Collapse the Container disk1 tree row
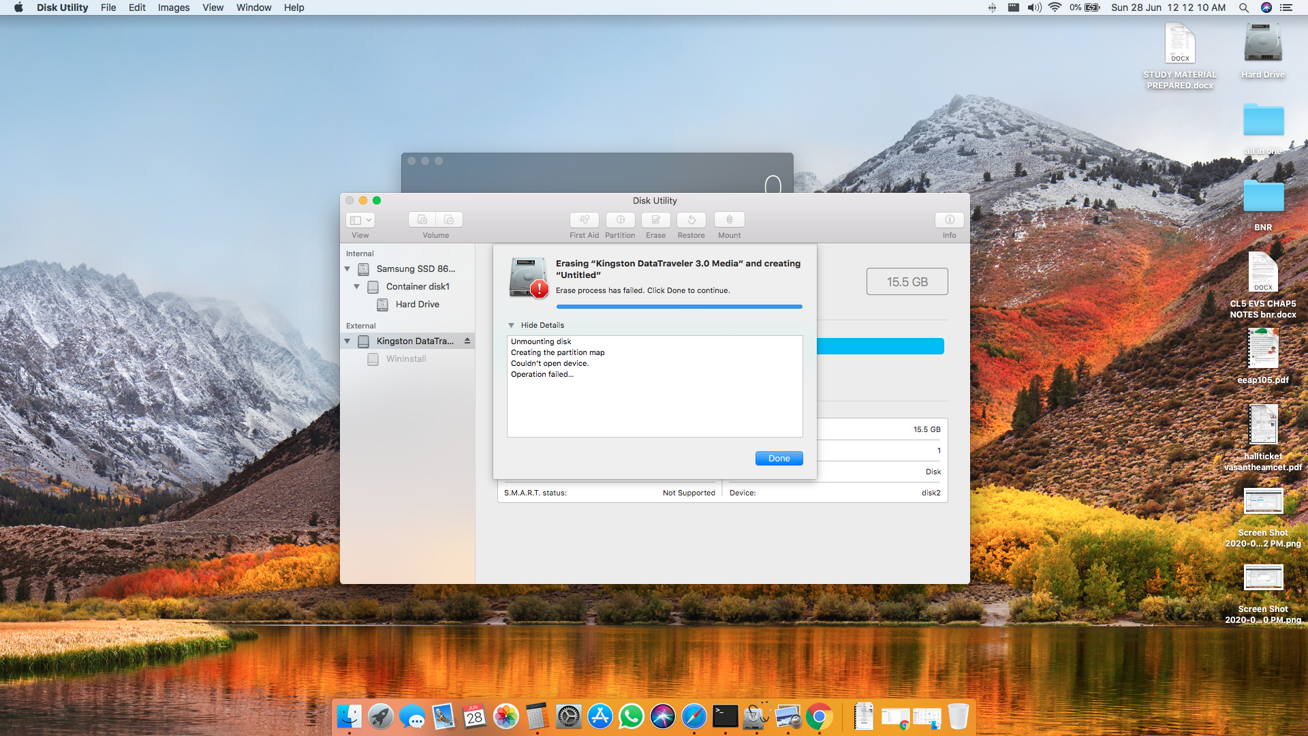 coord(356,287)
